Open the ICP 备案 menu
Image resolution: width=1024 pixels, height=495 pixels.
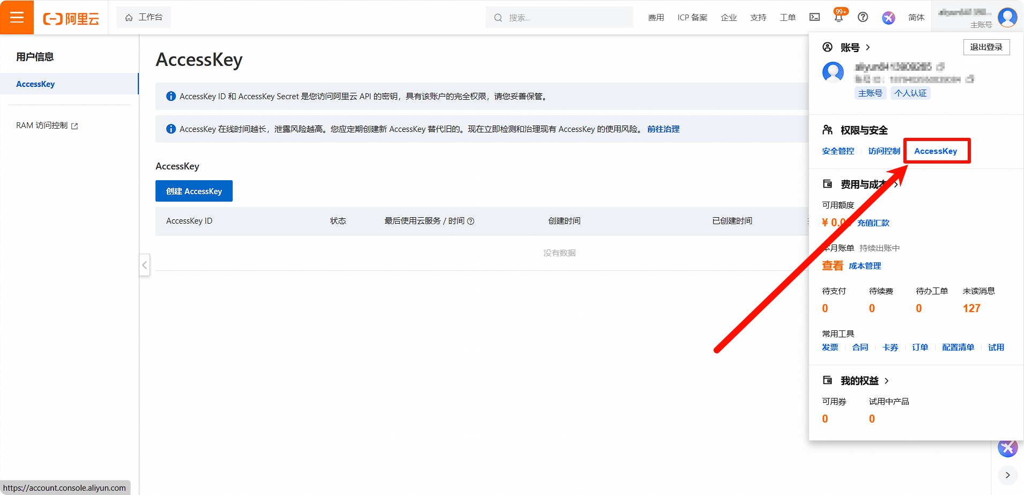[692, 18]
